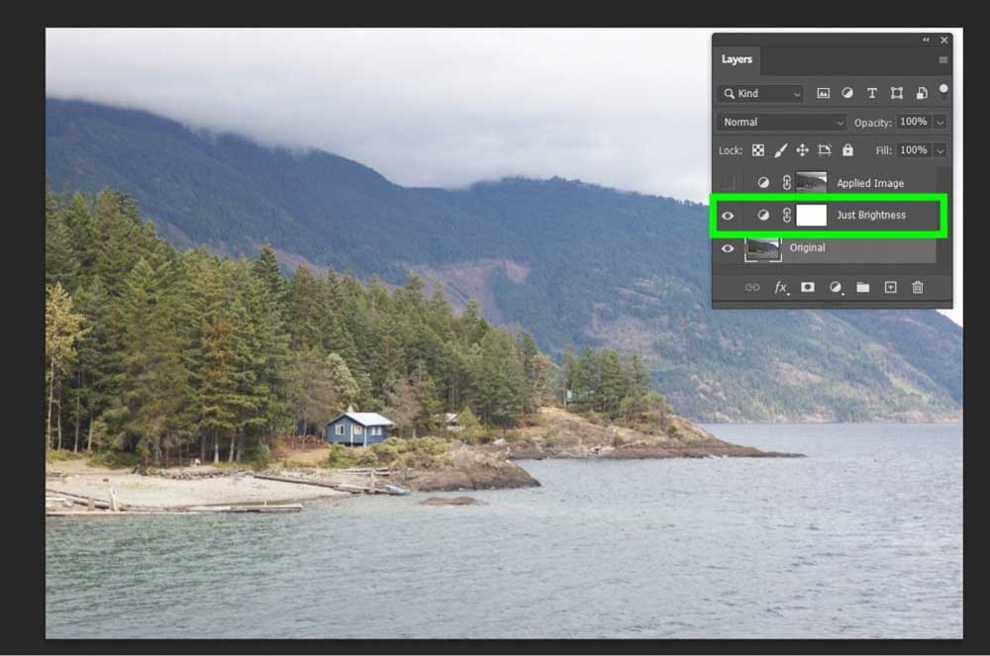
Task: Click the Opacity 100% value field
Action: pos(914,122)
